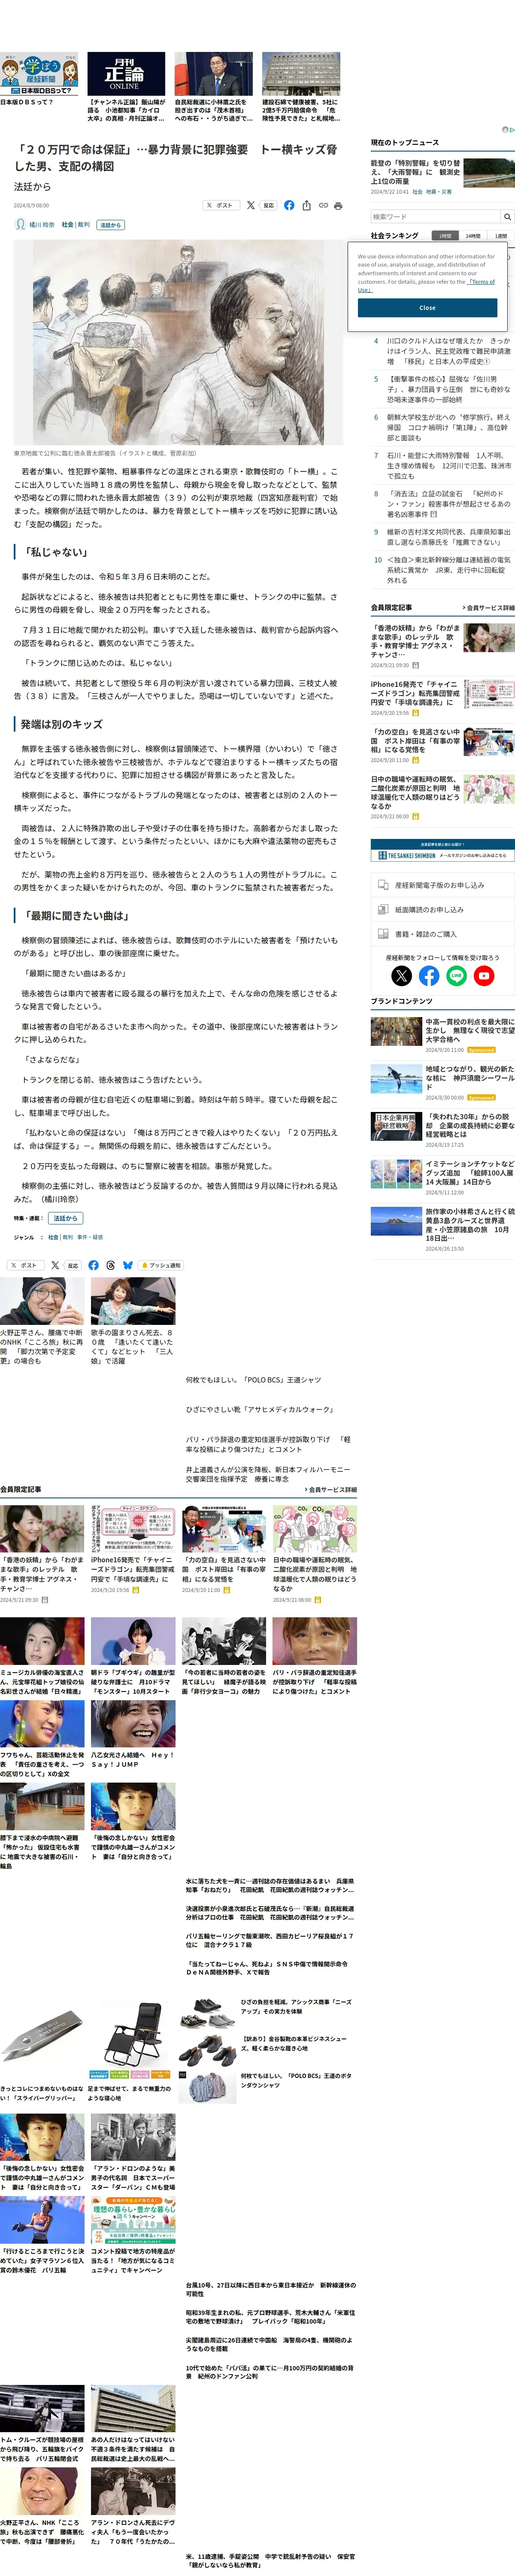This screenshot has height=2576, width=515.
Task: Click the Facebook share icon above the article image
Action: click(x=289, y=205)
